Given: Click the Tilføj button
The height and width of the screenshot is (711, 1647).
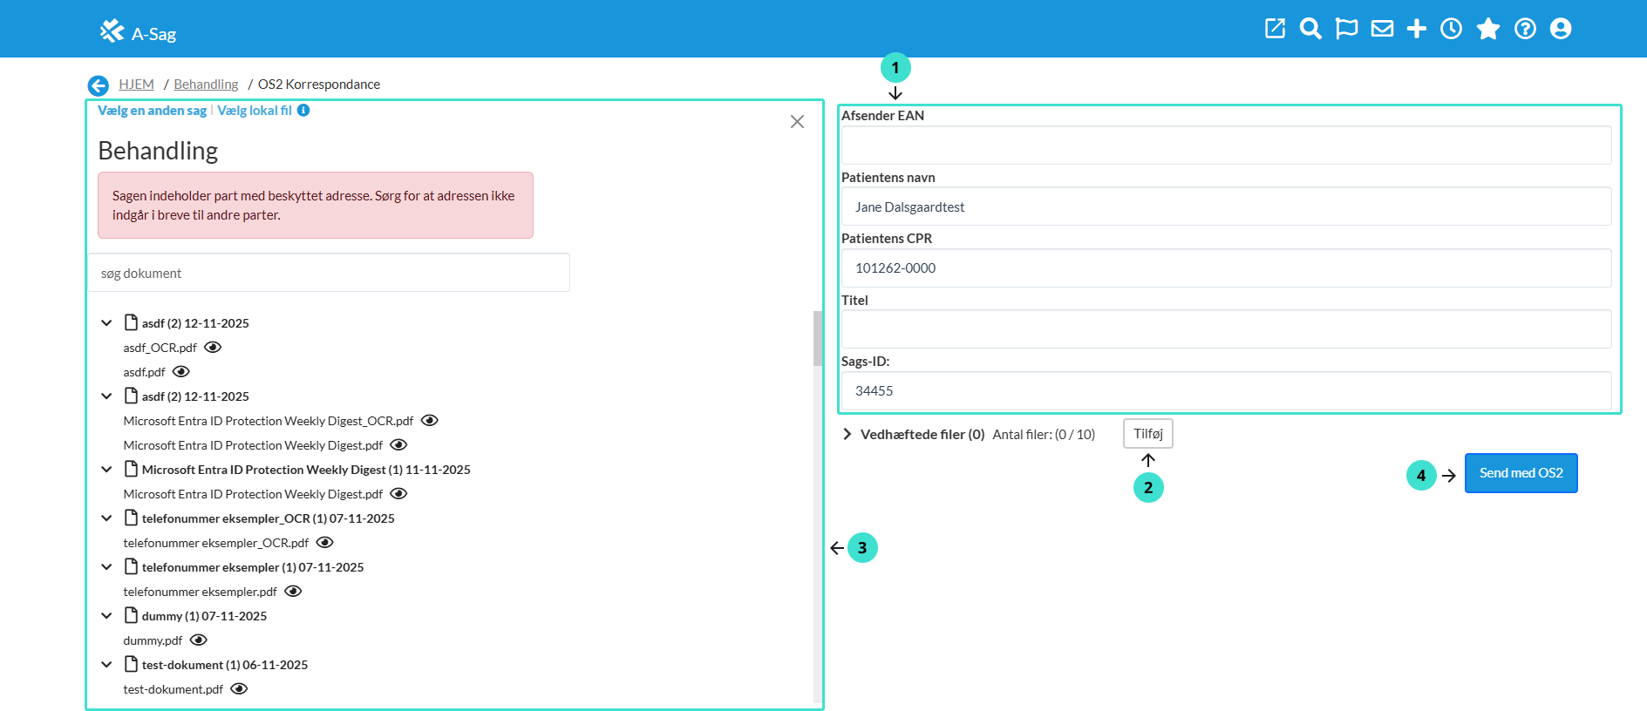Looking at the screenshot, I should pos(1147,434).
